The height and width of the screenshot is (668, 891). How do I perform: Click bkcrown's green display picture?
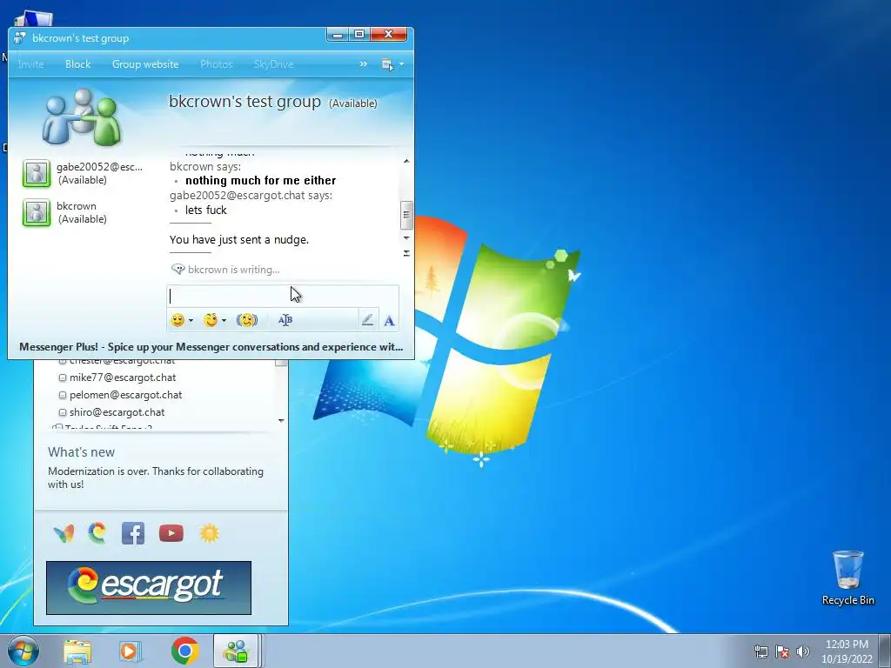(x=37, y=212)
